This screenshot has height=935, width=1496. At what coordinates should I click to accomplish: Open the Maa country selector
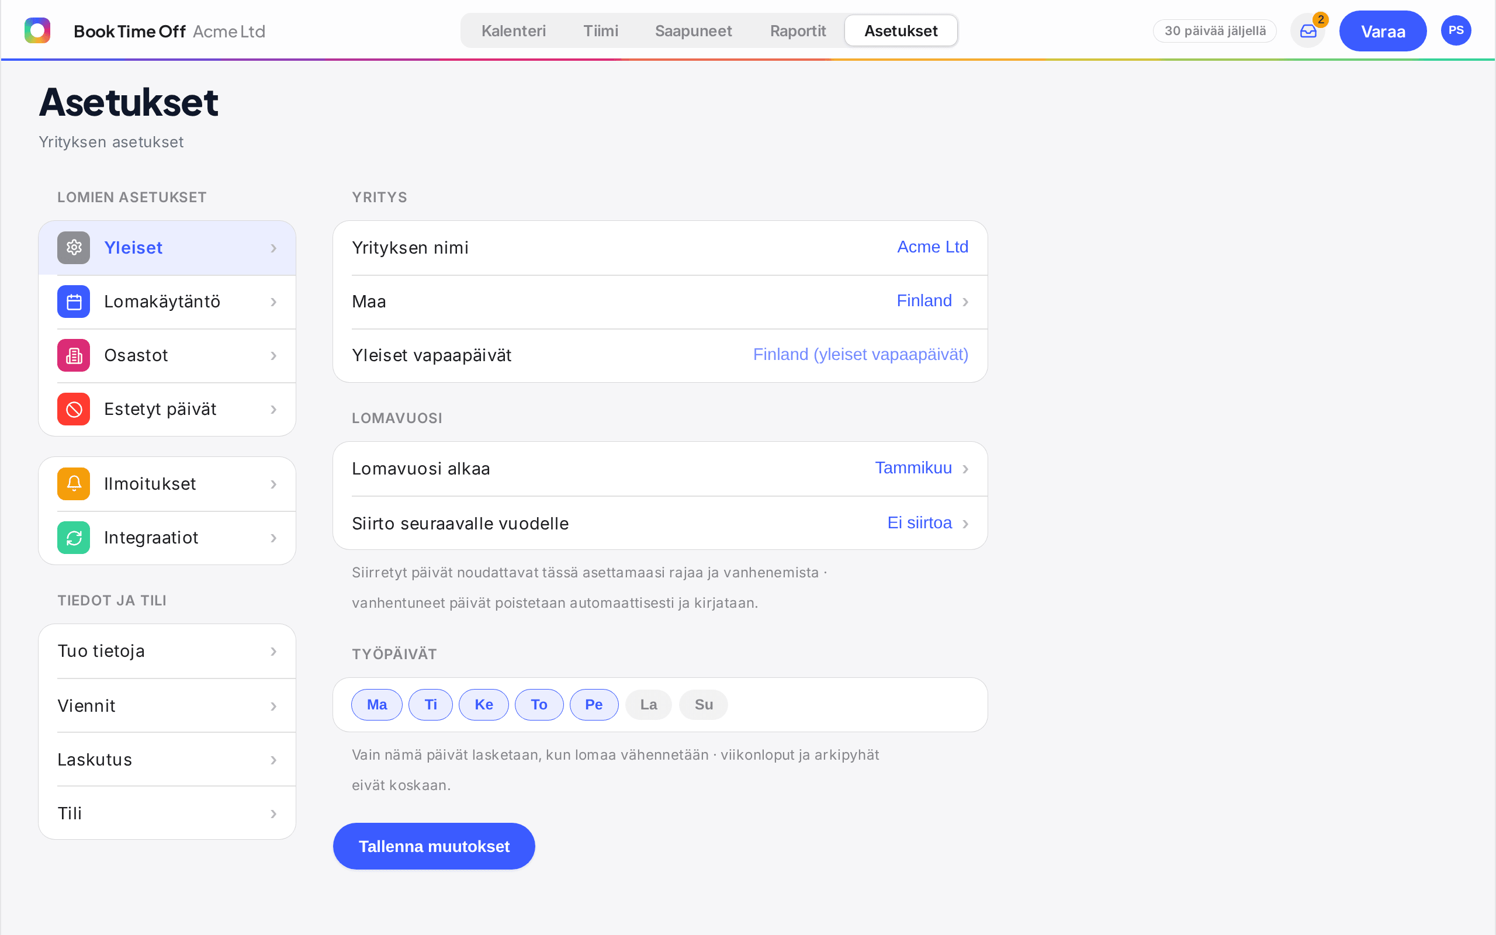pyautogui.click(x=660, y=302)
